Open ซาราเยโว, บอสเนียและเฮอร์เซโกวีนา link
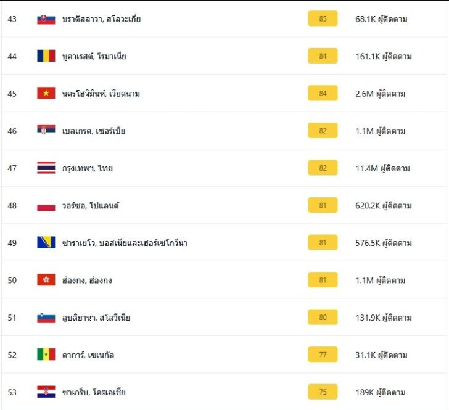Screen dimensions: 449x410 click(125, 243)
